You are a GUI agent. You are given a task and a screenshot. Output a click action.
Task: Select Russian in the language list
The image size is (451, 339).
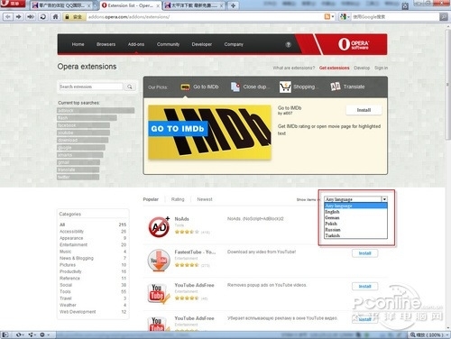pos(333,230)
